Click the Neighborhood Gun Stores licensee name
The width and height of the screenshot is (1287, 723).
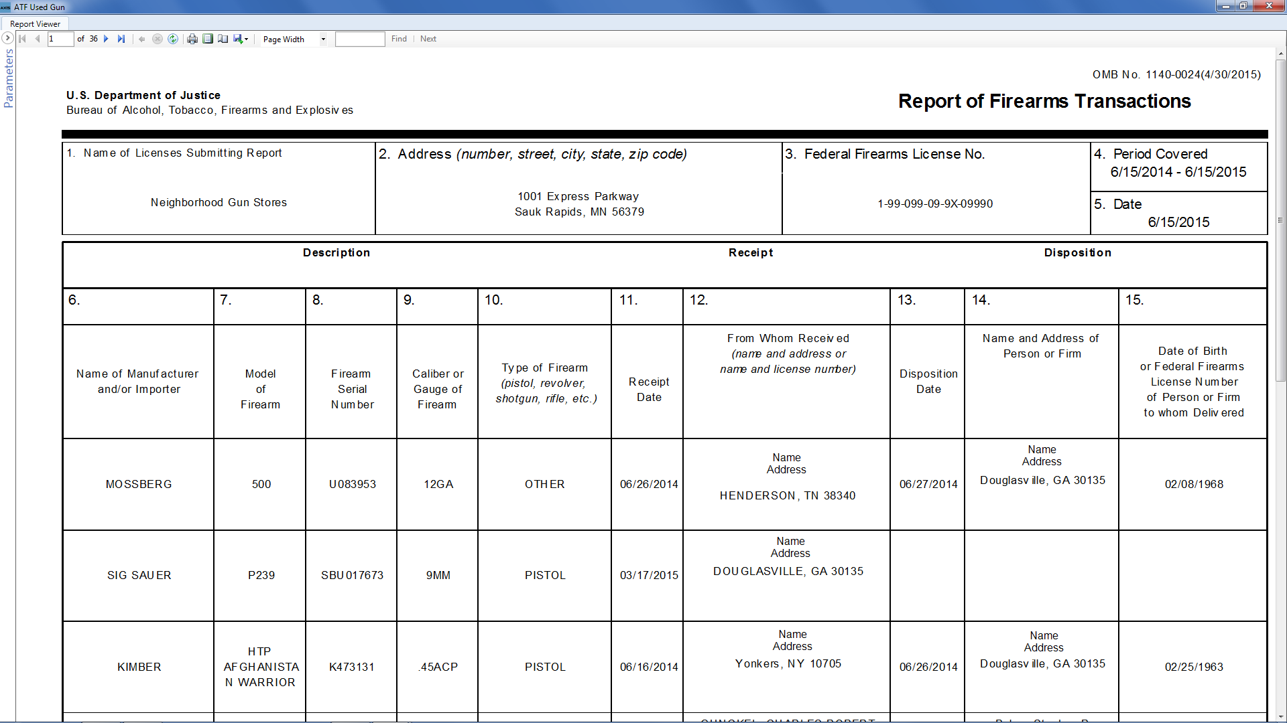219,202
